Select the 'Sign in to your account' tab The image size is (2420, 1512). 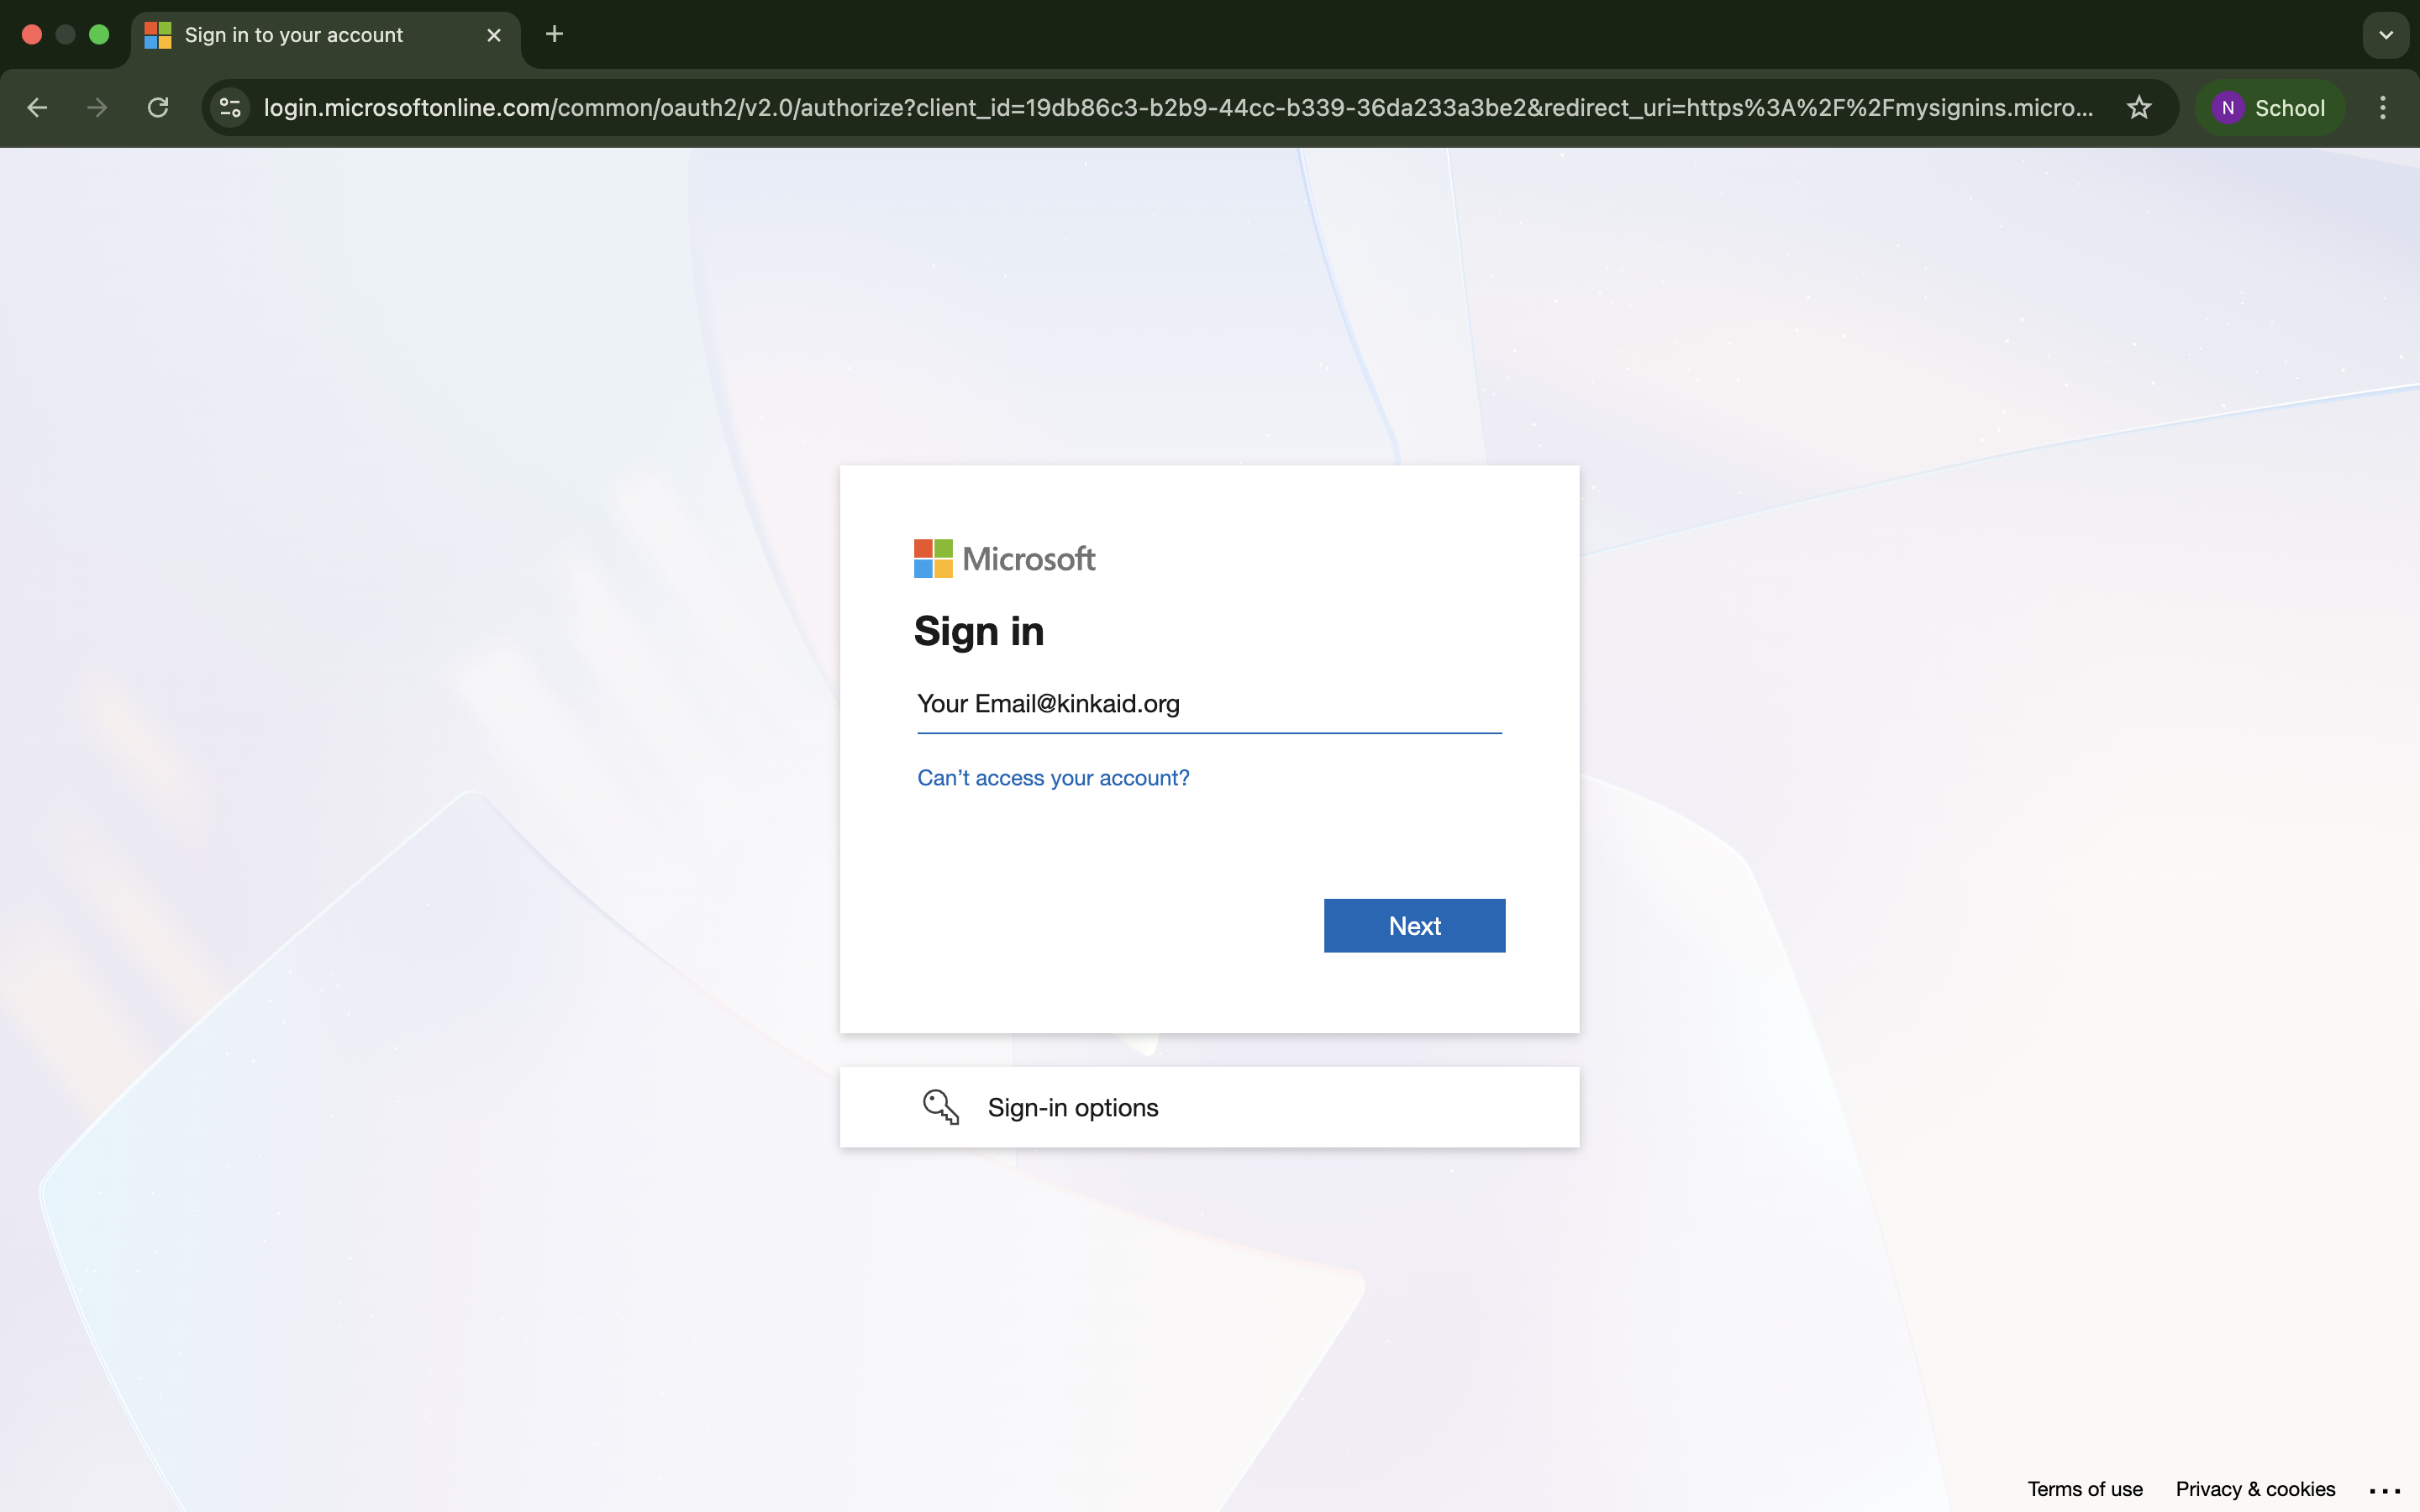point(294,35)
